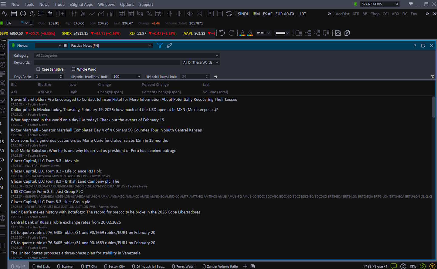The width and height of the screenshot is (437, 269).
Task: Open the line thickness dropdown
Action: (x=283, y=33)
